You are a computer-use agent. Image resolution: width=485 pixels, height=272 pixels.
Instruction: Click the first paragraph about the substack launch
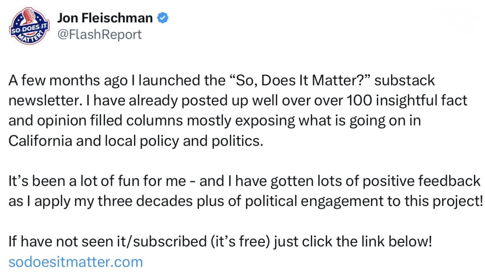click(238, 110)
